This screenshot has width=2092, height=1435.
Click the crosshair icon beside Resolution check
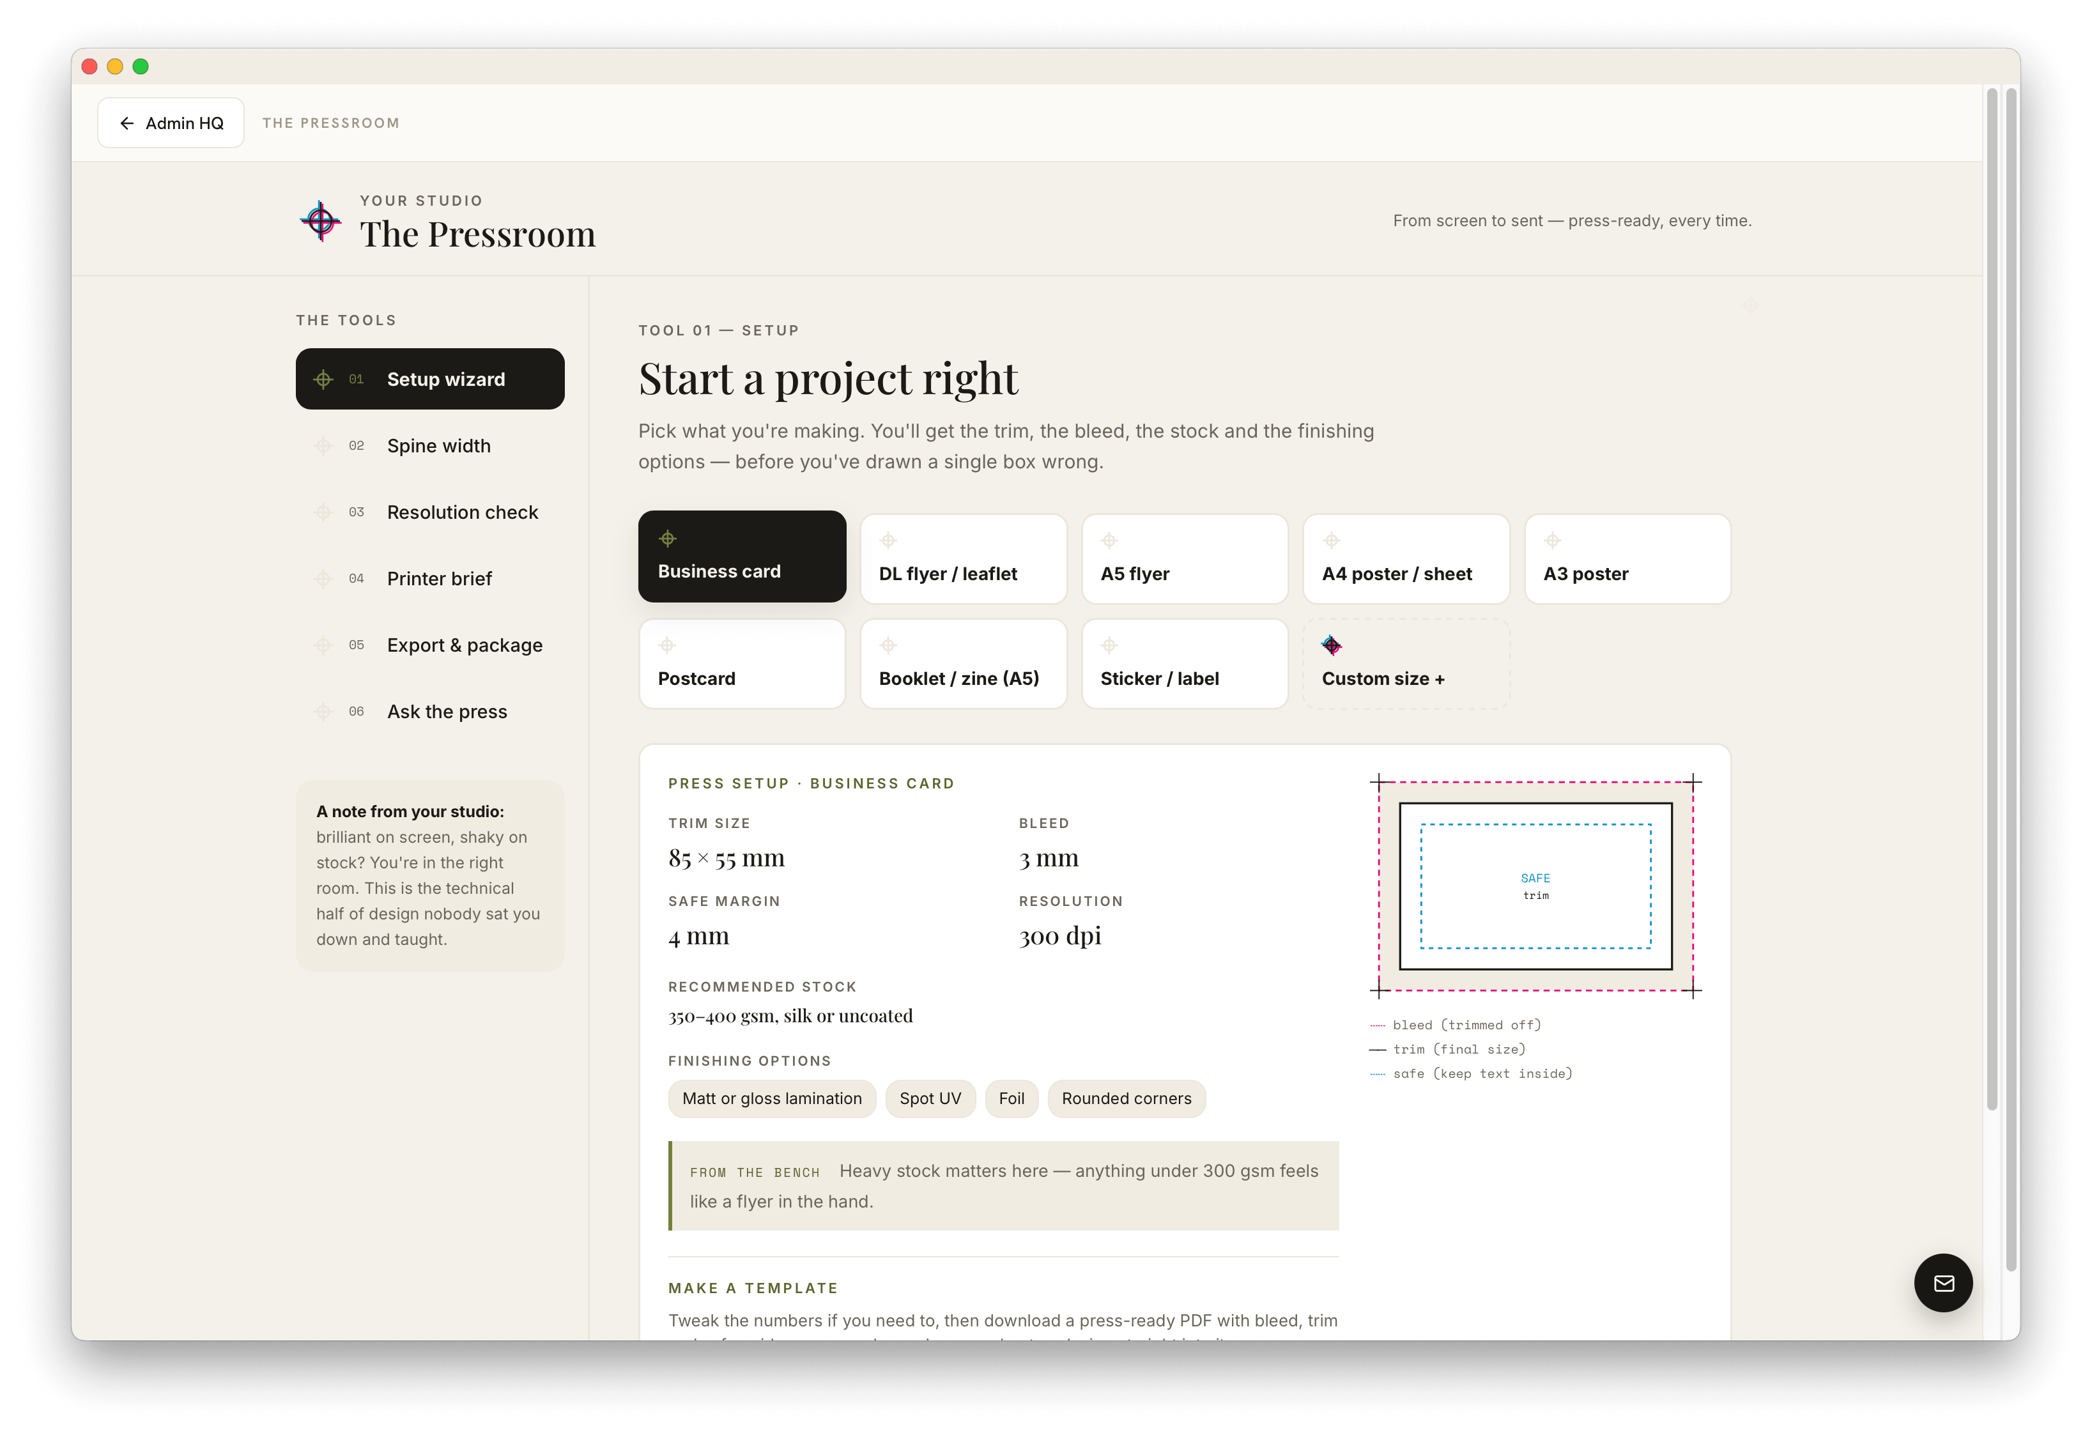tap(323, 512)
